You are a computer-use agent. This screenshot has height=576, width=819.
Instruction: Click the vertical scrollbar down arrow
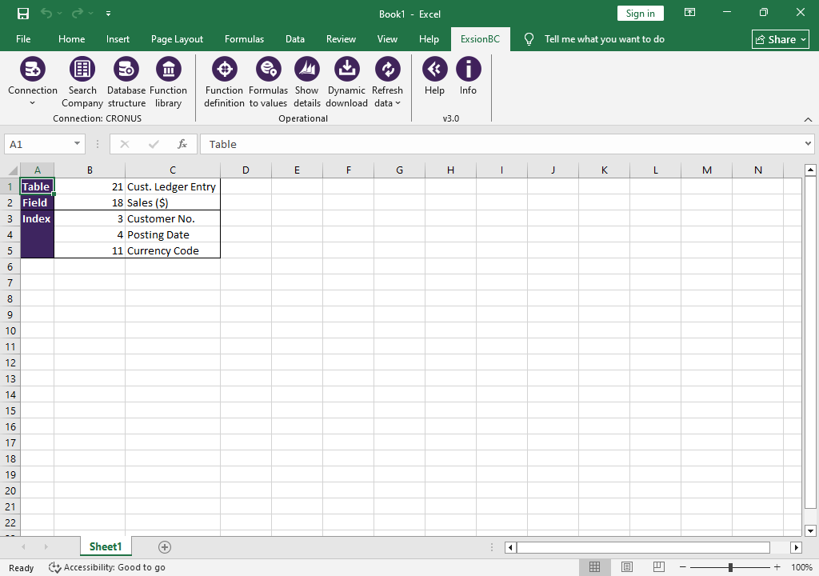coord(810,531)
